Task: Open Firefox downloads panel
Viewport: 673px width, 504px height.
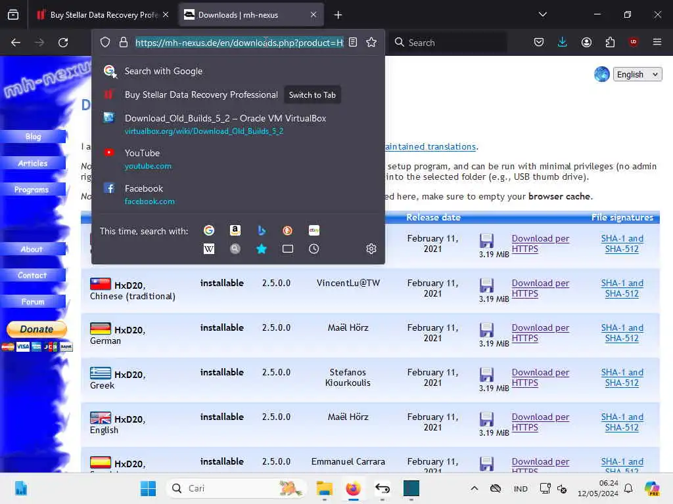Action: (x=563, y=42)
